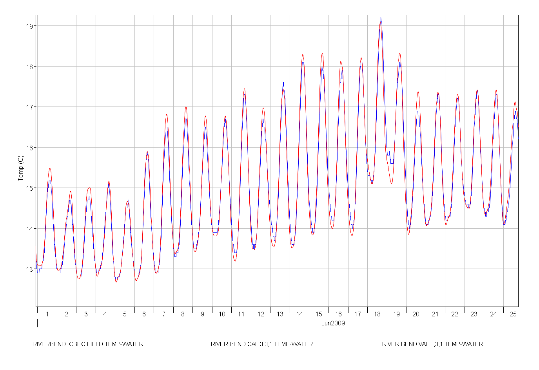Select day 25 on the x-axis

[x=513, y=314]
